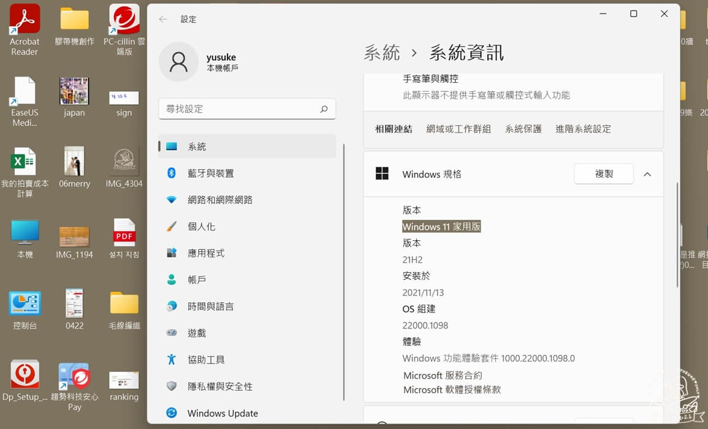Click 複製 button in Windows 規格

[x=603, y=174]
